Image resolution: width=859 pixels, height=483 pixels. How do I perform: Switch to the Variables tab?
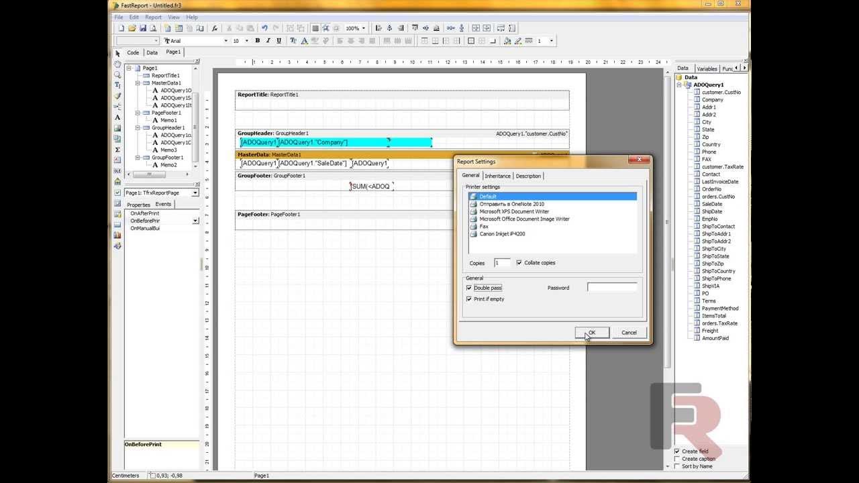point(707,68)
